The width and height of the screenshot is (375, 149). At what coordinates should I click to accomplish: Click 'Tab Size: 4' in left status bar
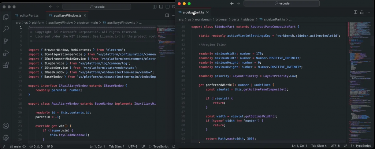[x=117, y=146]
